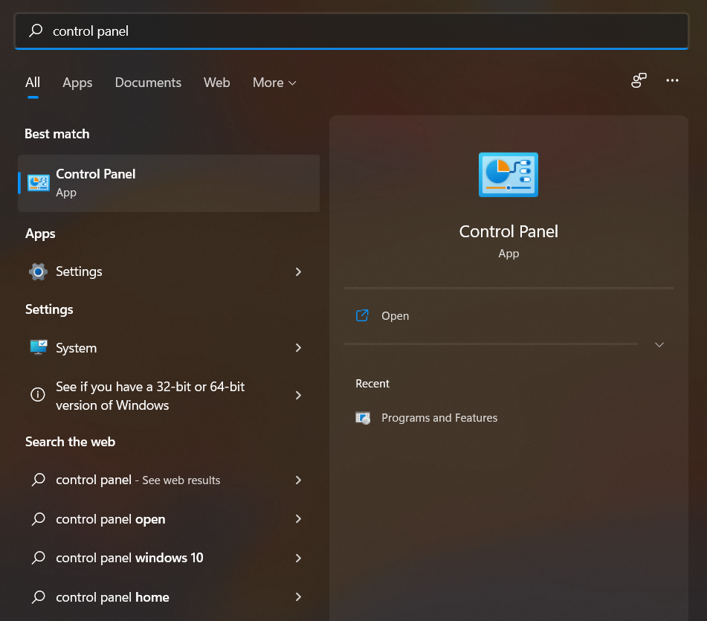Screen dimensions: 707x621
Task: Select the Settings app result
Action: coord(169,271)
